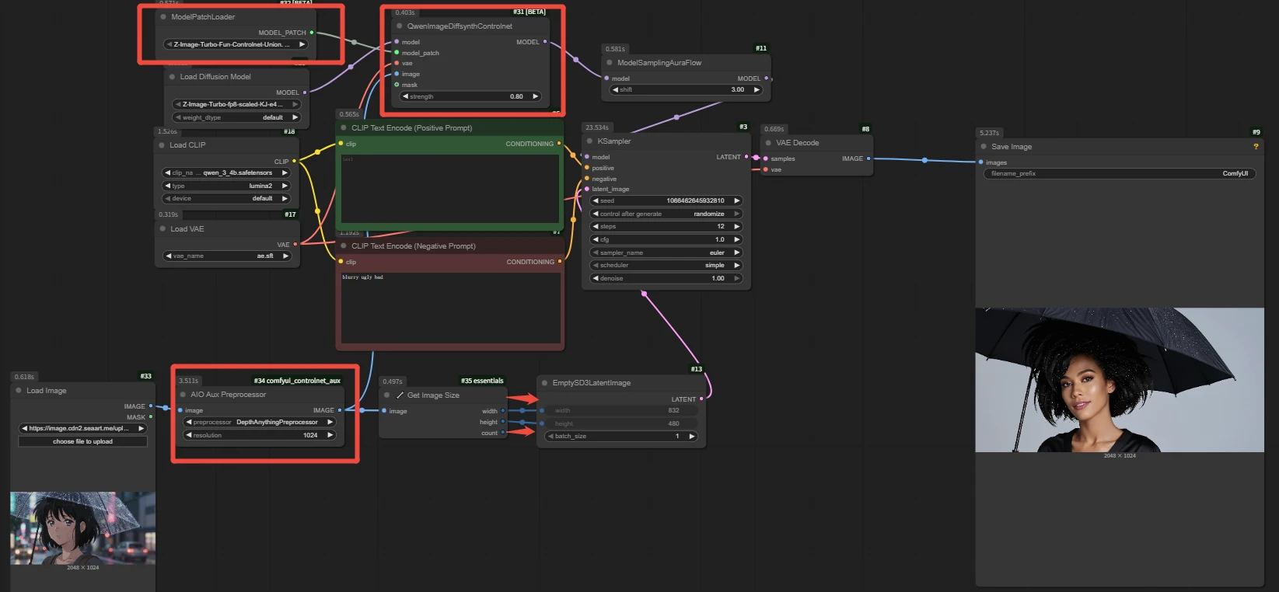
Task: Open the sampler_name dropdown showing euler
Action: pyautogui.click(x=666, y=252)
